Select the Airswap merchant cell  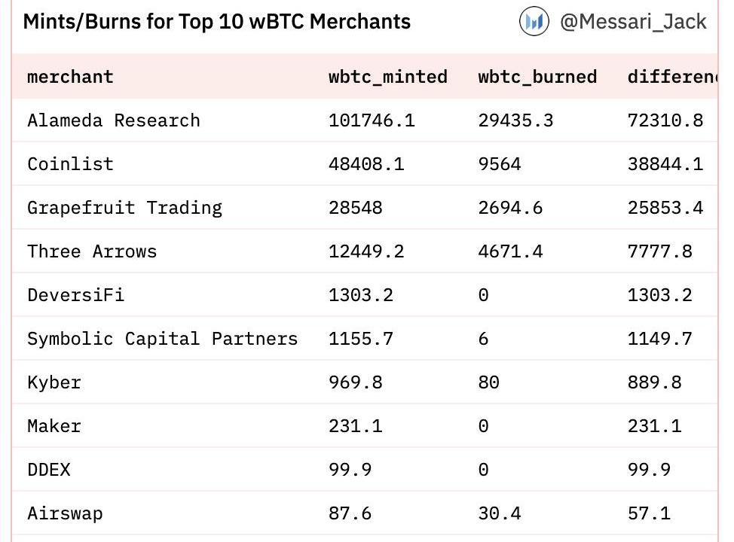(65, 513)
